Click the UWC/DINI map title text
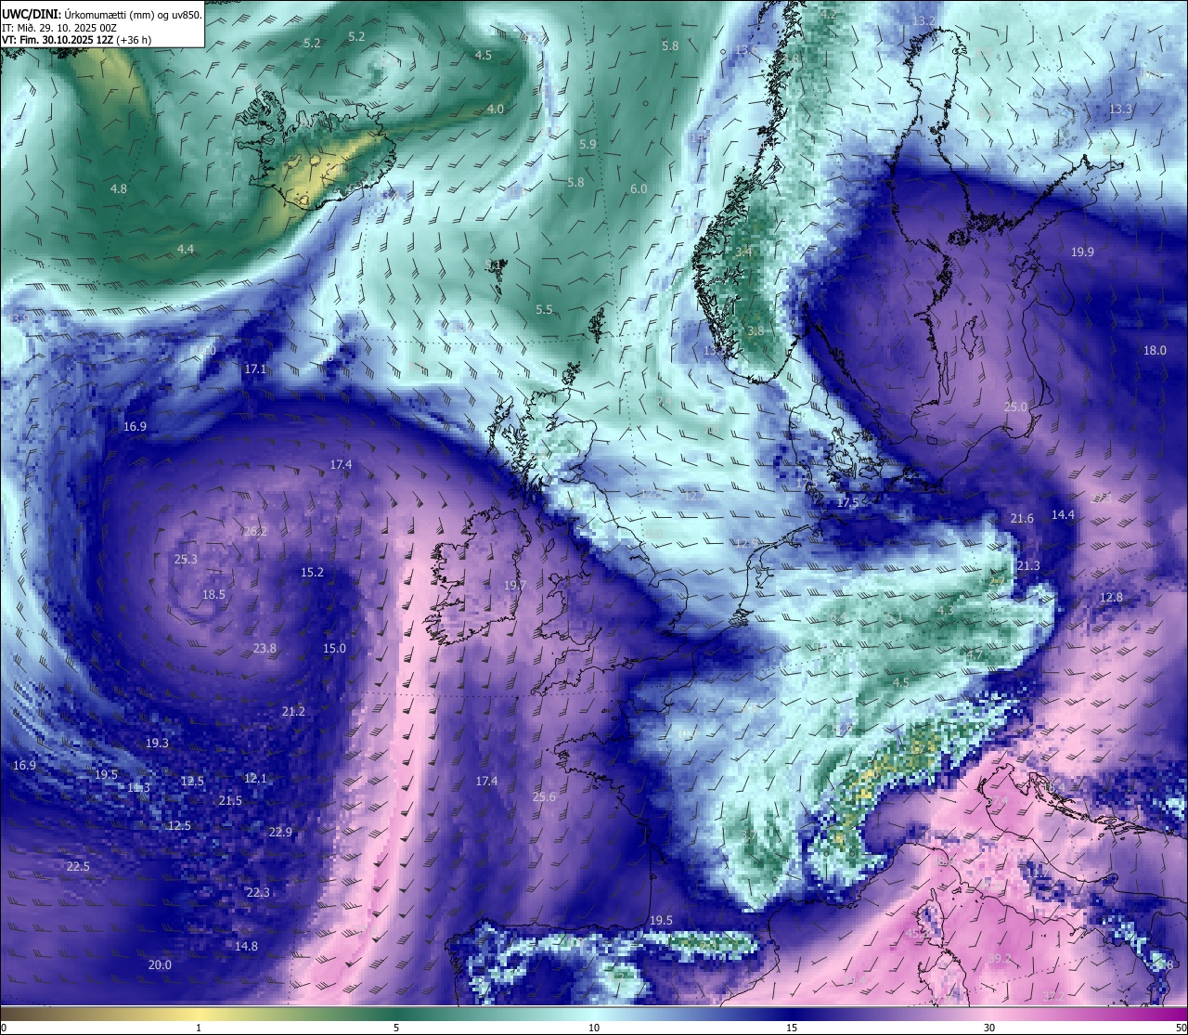The height and width of the screenshot is (1035, 1188). point(102,14)
